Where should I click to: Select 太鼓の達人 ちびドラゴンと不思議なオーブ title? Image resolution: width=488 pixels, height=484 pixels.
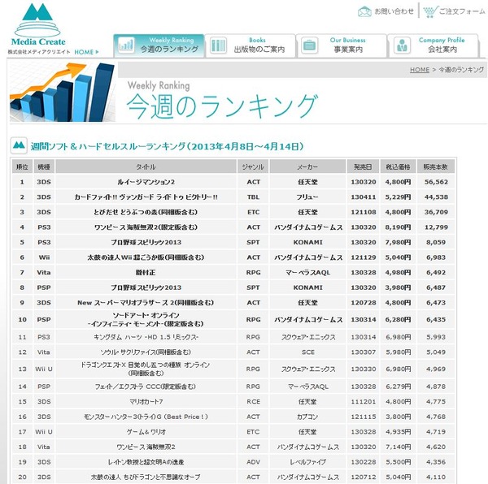point(146,478)
